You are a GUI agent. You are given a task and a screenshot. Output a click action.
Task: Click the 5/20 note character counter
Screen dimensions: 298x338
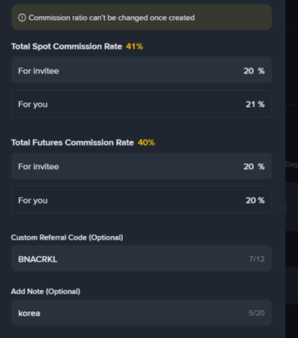(257, 313)
